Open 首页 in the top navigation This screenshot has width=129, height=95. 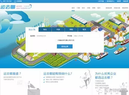point(73,8)
